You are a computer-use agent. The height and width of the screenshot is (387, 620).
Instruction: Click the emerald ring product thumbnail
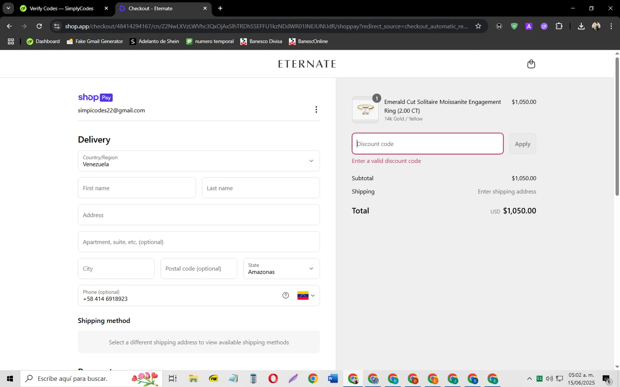point(365,109)
